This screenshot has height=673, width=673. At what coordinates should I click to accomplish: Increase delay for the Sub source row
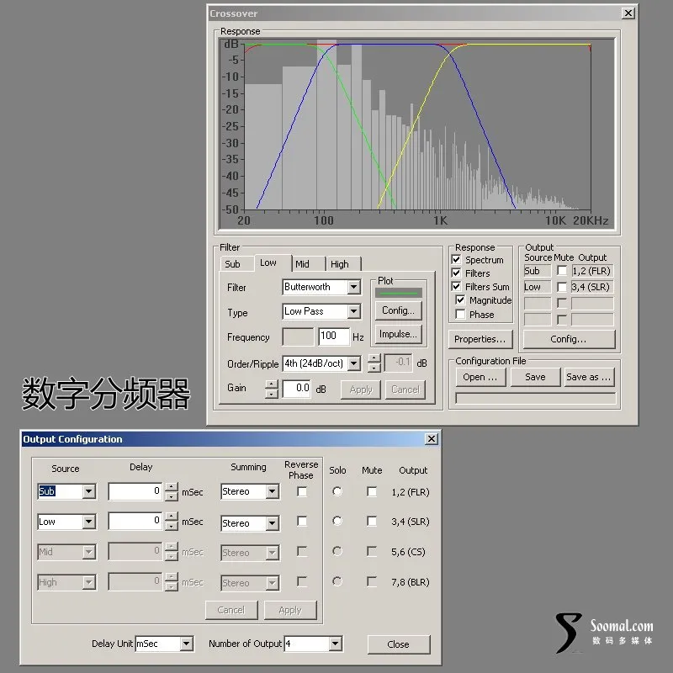(172, 487)
